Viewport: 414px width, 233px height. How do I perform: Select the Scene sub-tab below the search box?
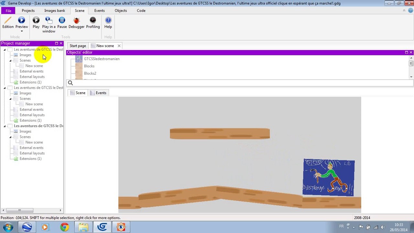(78, 93)
